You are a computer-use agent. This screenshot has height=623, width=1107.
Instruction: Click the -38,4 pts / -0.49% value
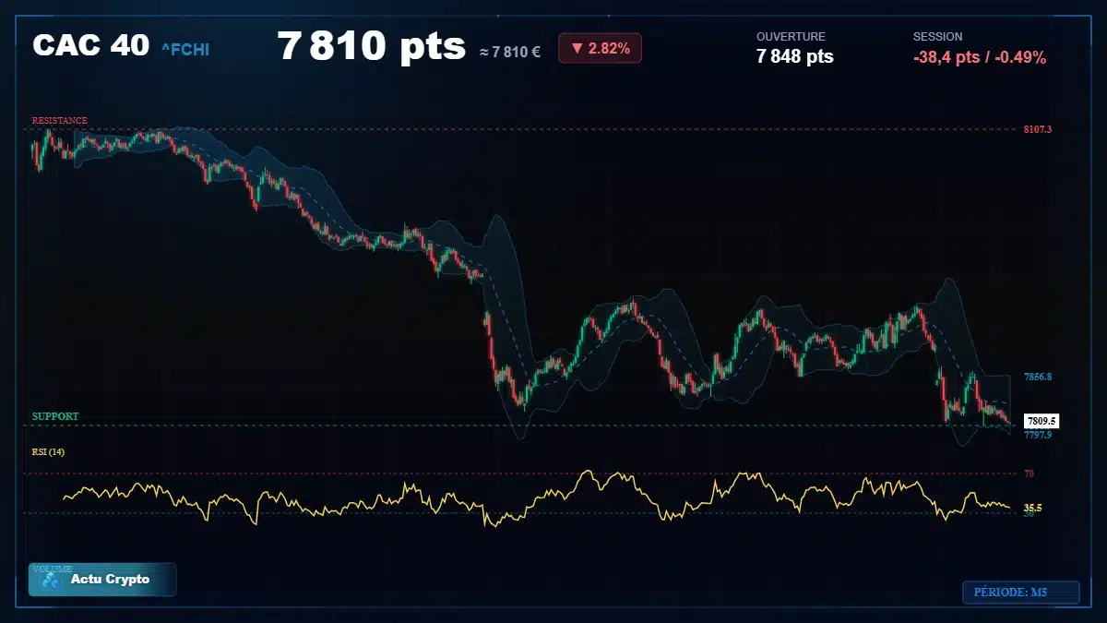(979, 57)
